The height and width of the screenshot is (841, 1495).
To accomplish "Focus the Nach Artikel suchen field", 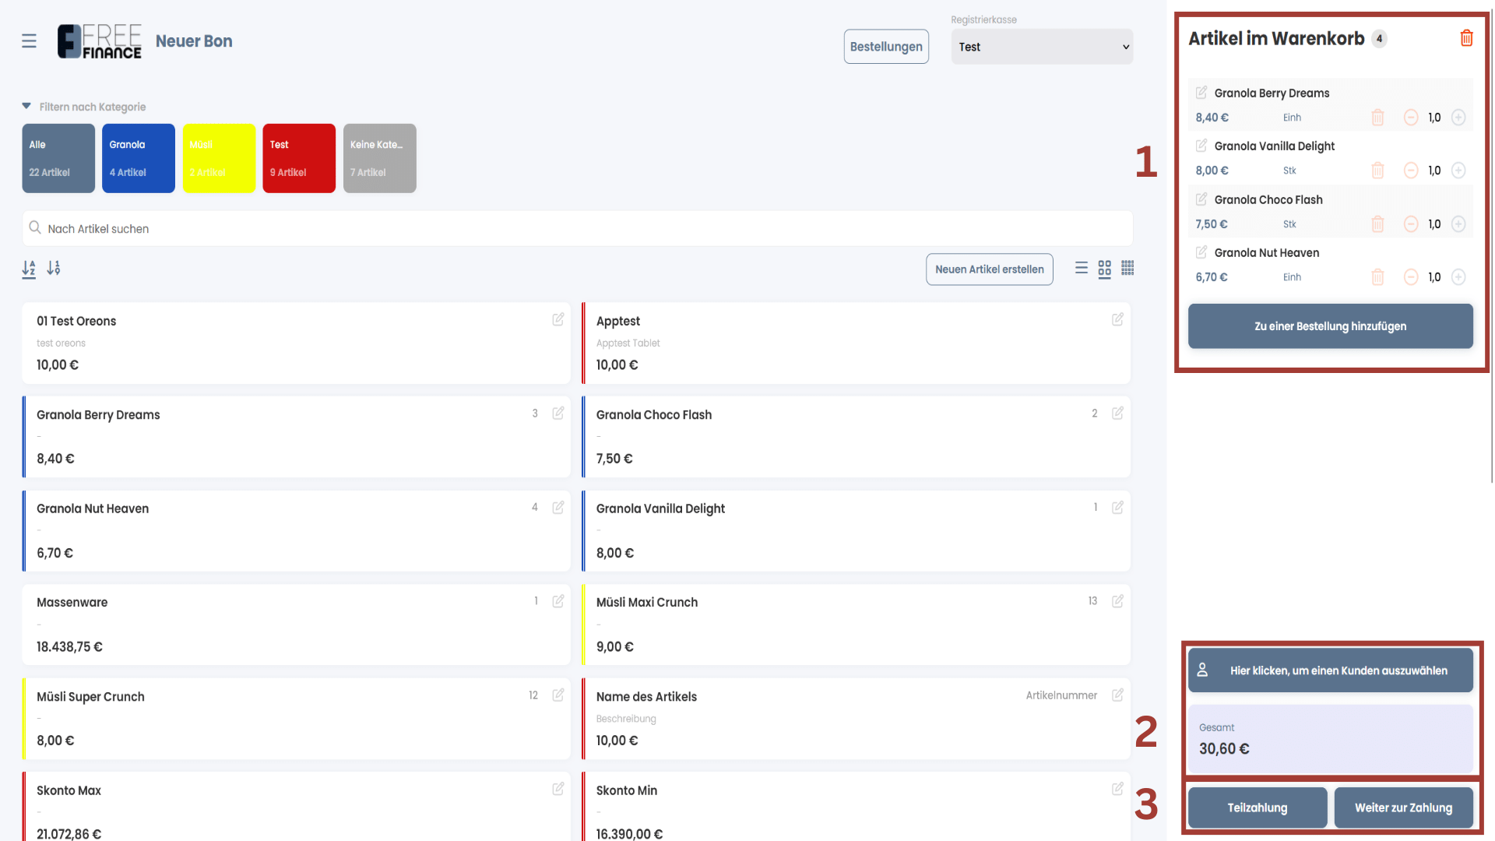I will tap(577, 228).
